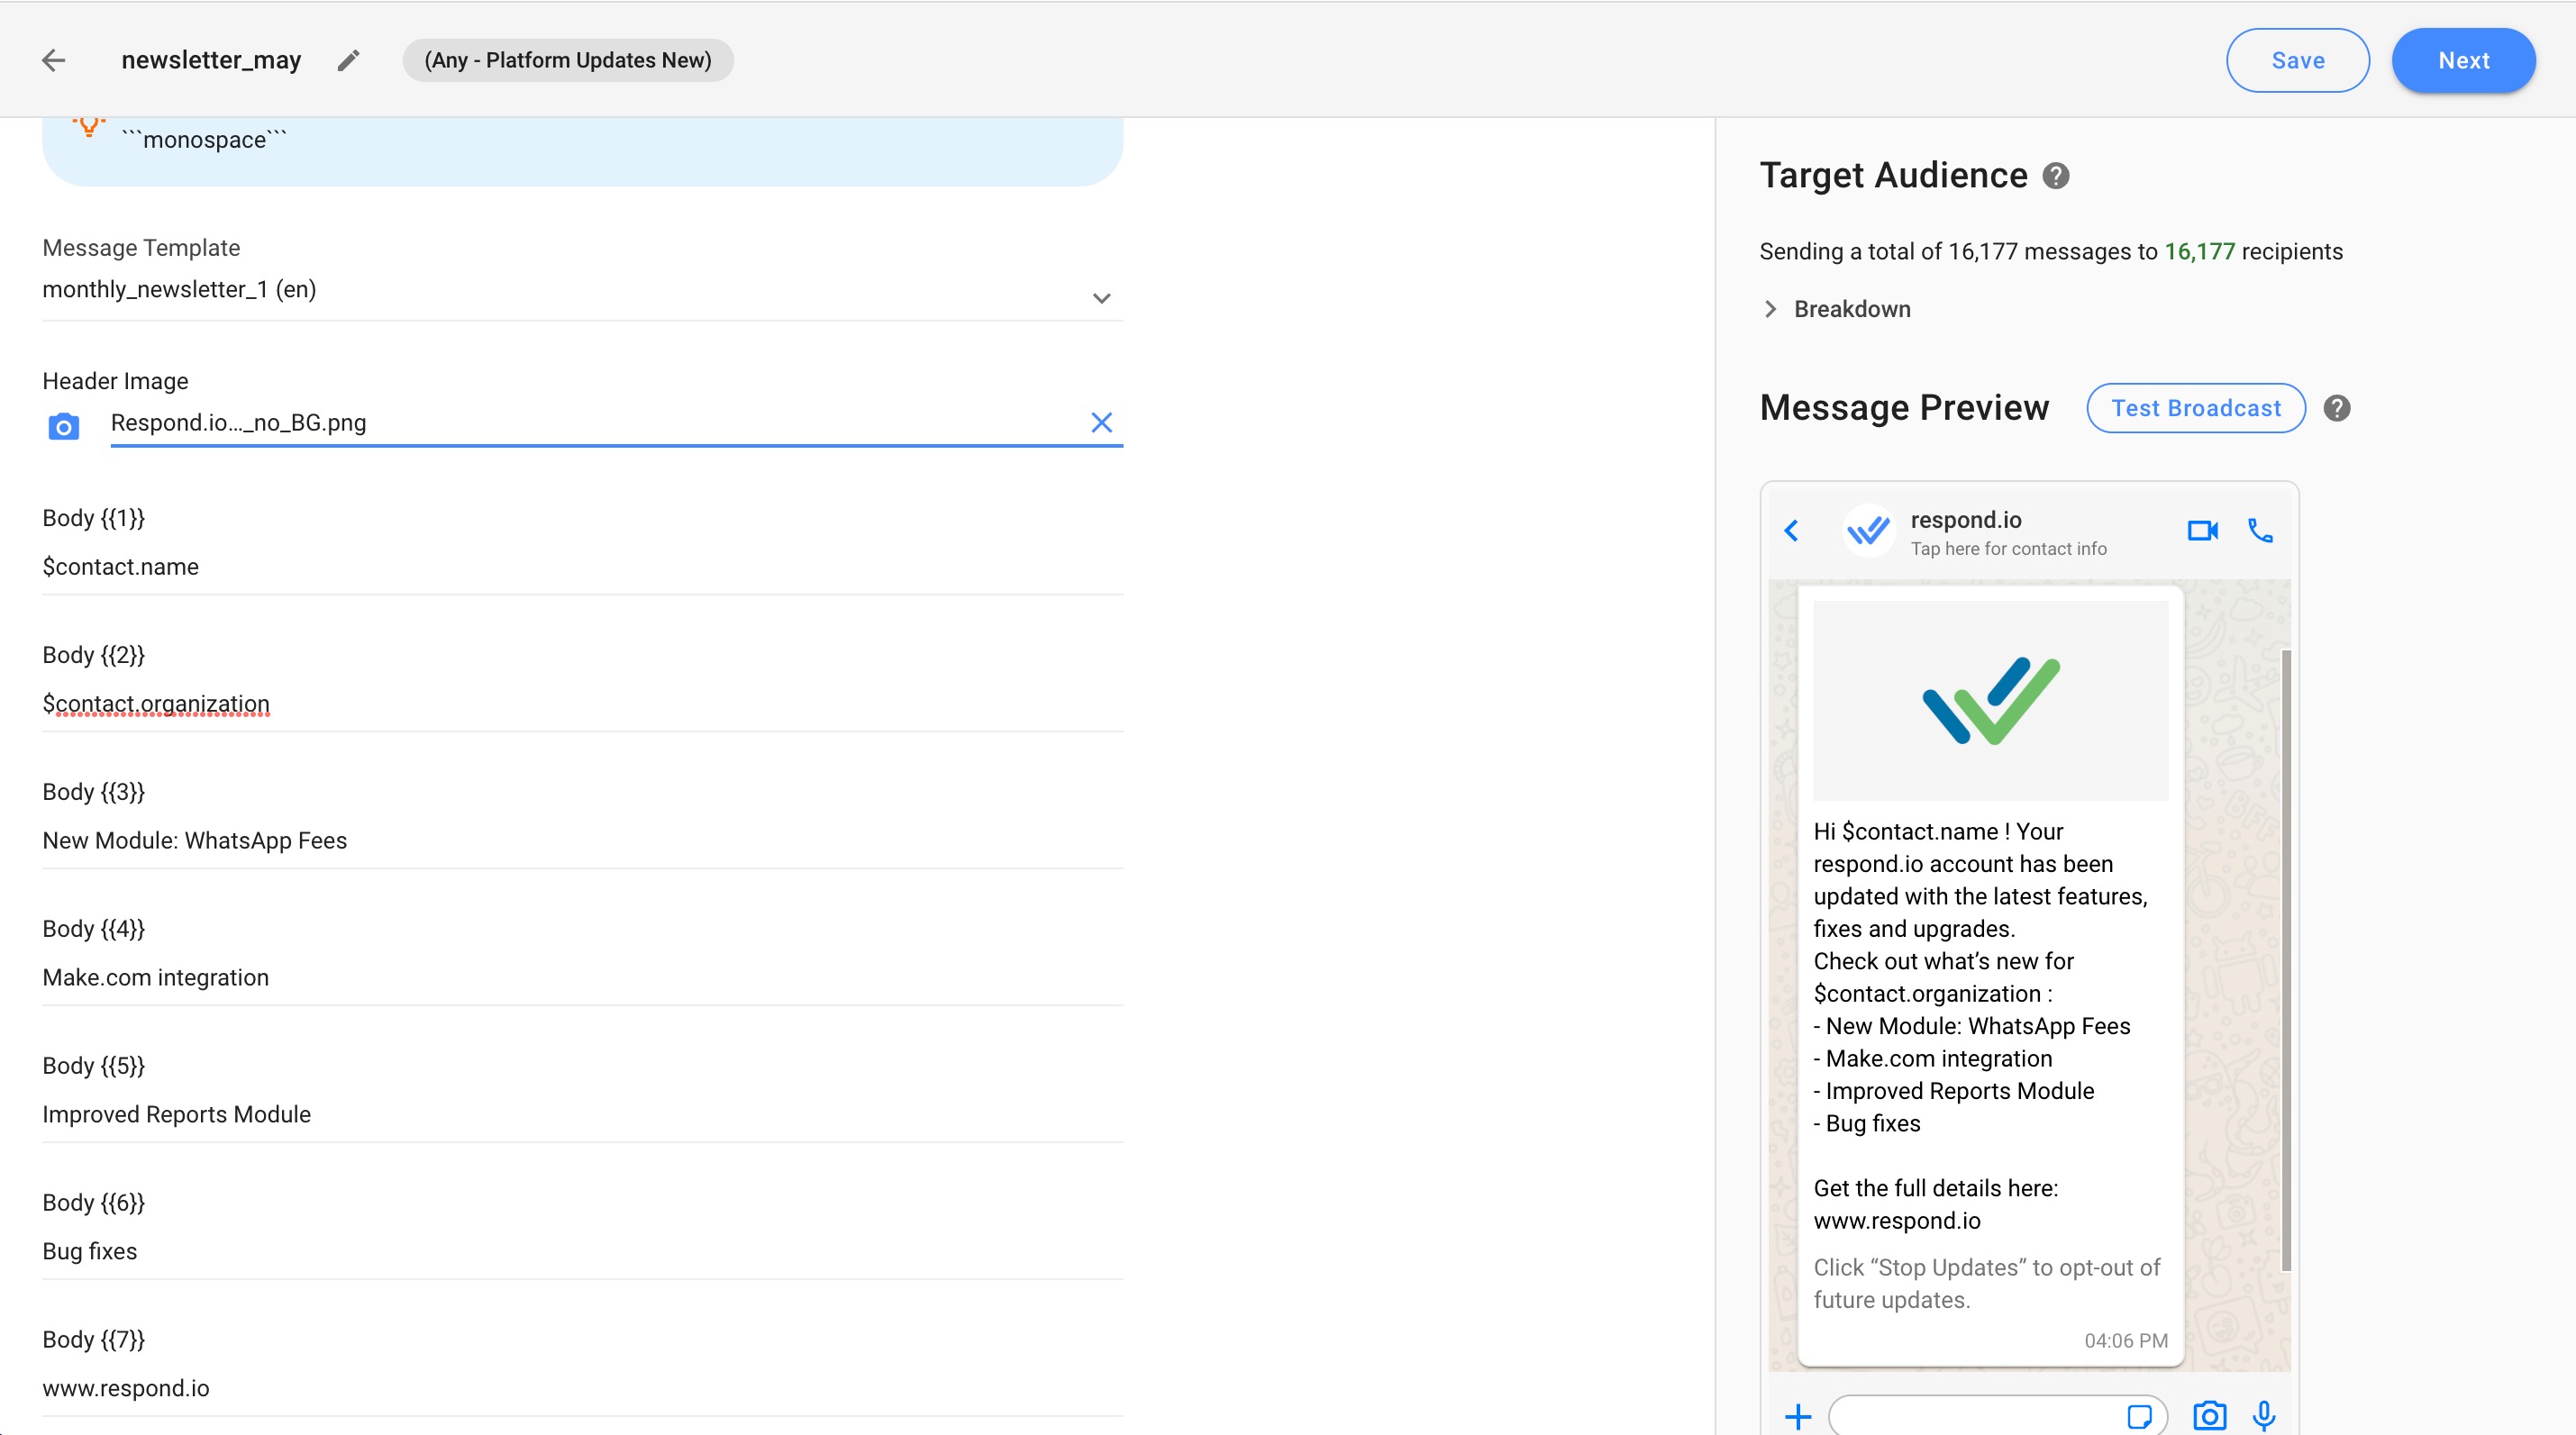The height and width of the screenshot is (1435, 2576).
Task: Click the Any - Platform Updates New tag
Action: coord(564,59)
